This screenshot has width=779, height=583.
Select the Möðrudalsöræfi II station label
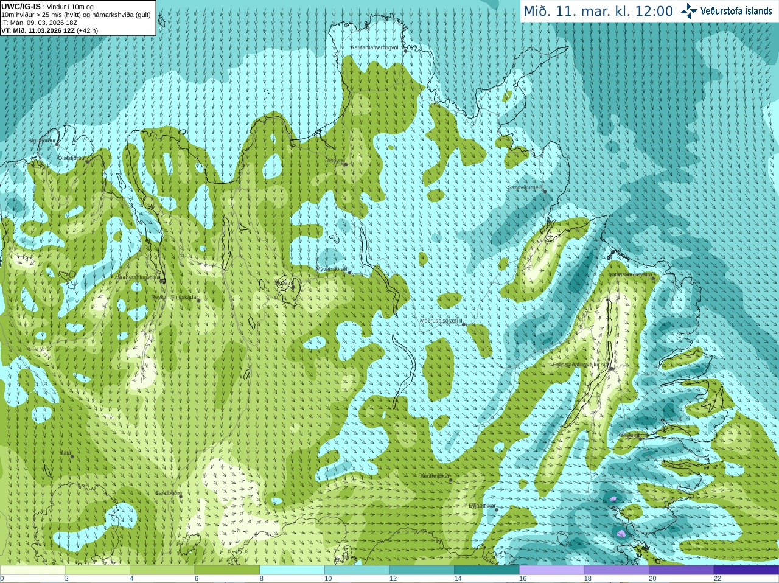(441, 321)
